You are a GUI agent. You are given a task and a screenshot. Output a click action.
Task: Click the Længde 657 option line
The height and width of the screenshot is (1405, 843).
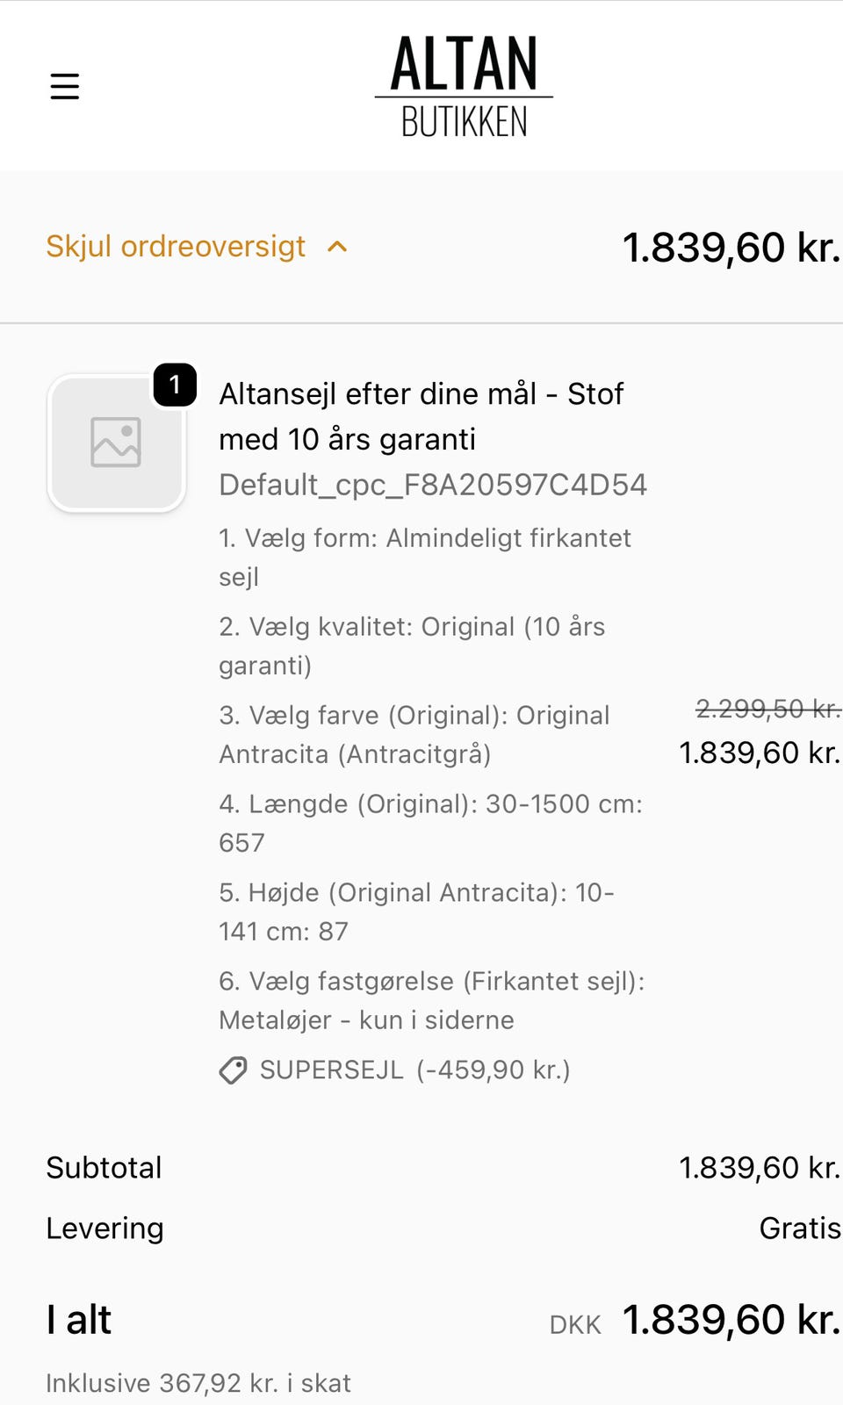click(431, 823)
